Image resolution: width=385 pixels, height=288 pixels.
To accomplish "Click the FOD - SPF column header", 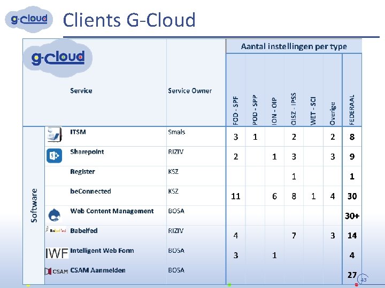I will (x=236, y=111).
